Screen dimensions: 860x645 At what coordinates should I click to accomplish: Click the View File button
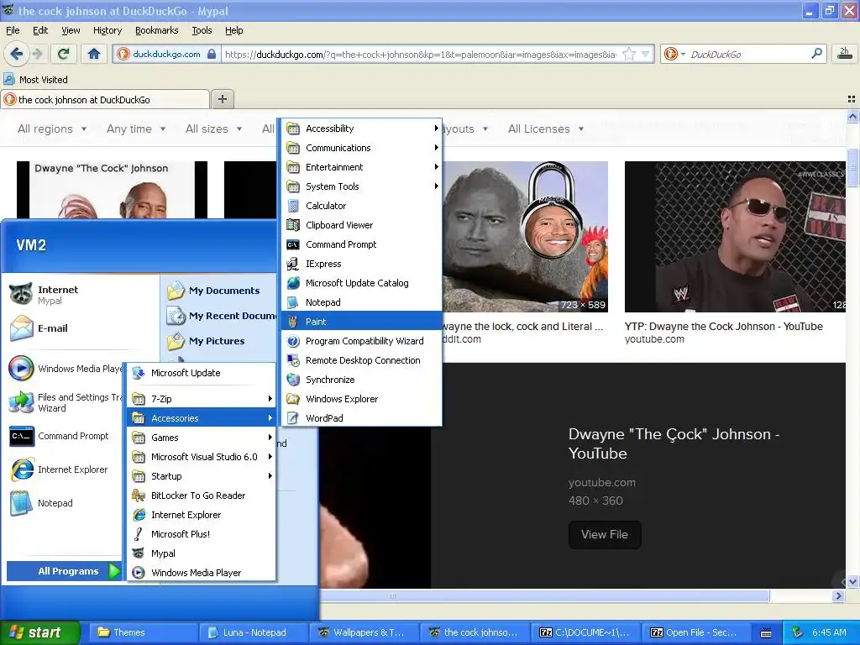(x=605, y=534)
